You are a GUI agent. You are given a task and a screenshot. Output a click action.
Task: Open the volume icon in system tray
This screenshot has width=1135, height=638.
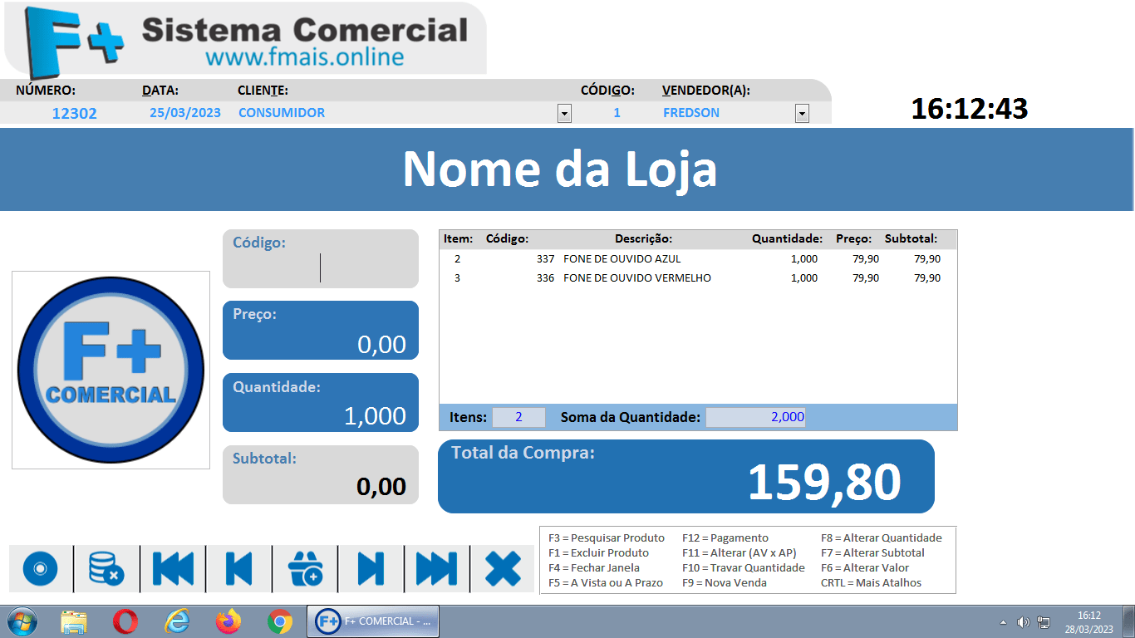click(1024, 622)
